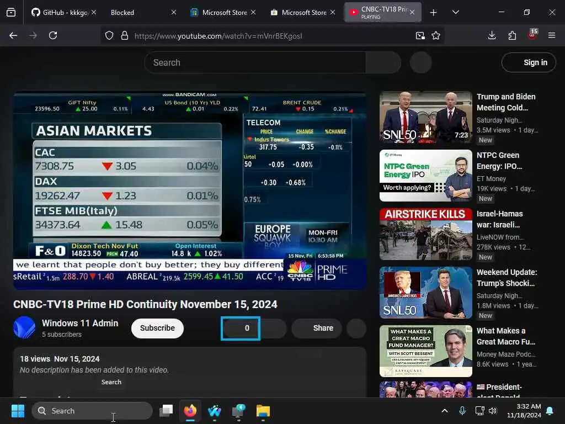Open NTPC Green Energy IPO thumbnail
Viewport: 565px width, 424px height.
click(425, 176)
